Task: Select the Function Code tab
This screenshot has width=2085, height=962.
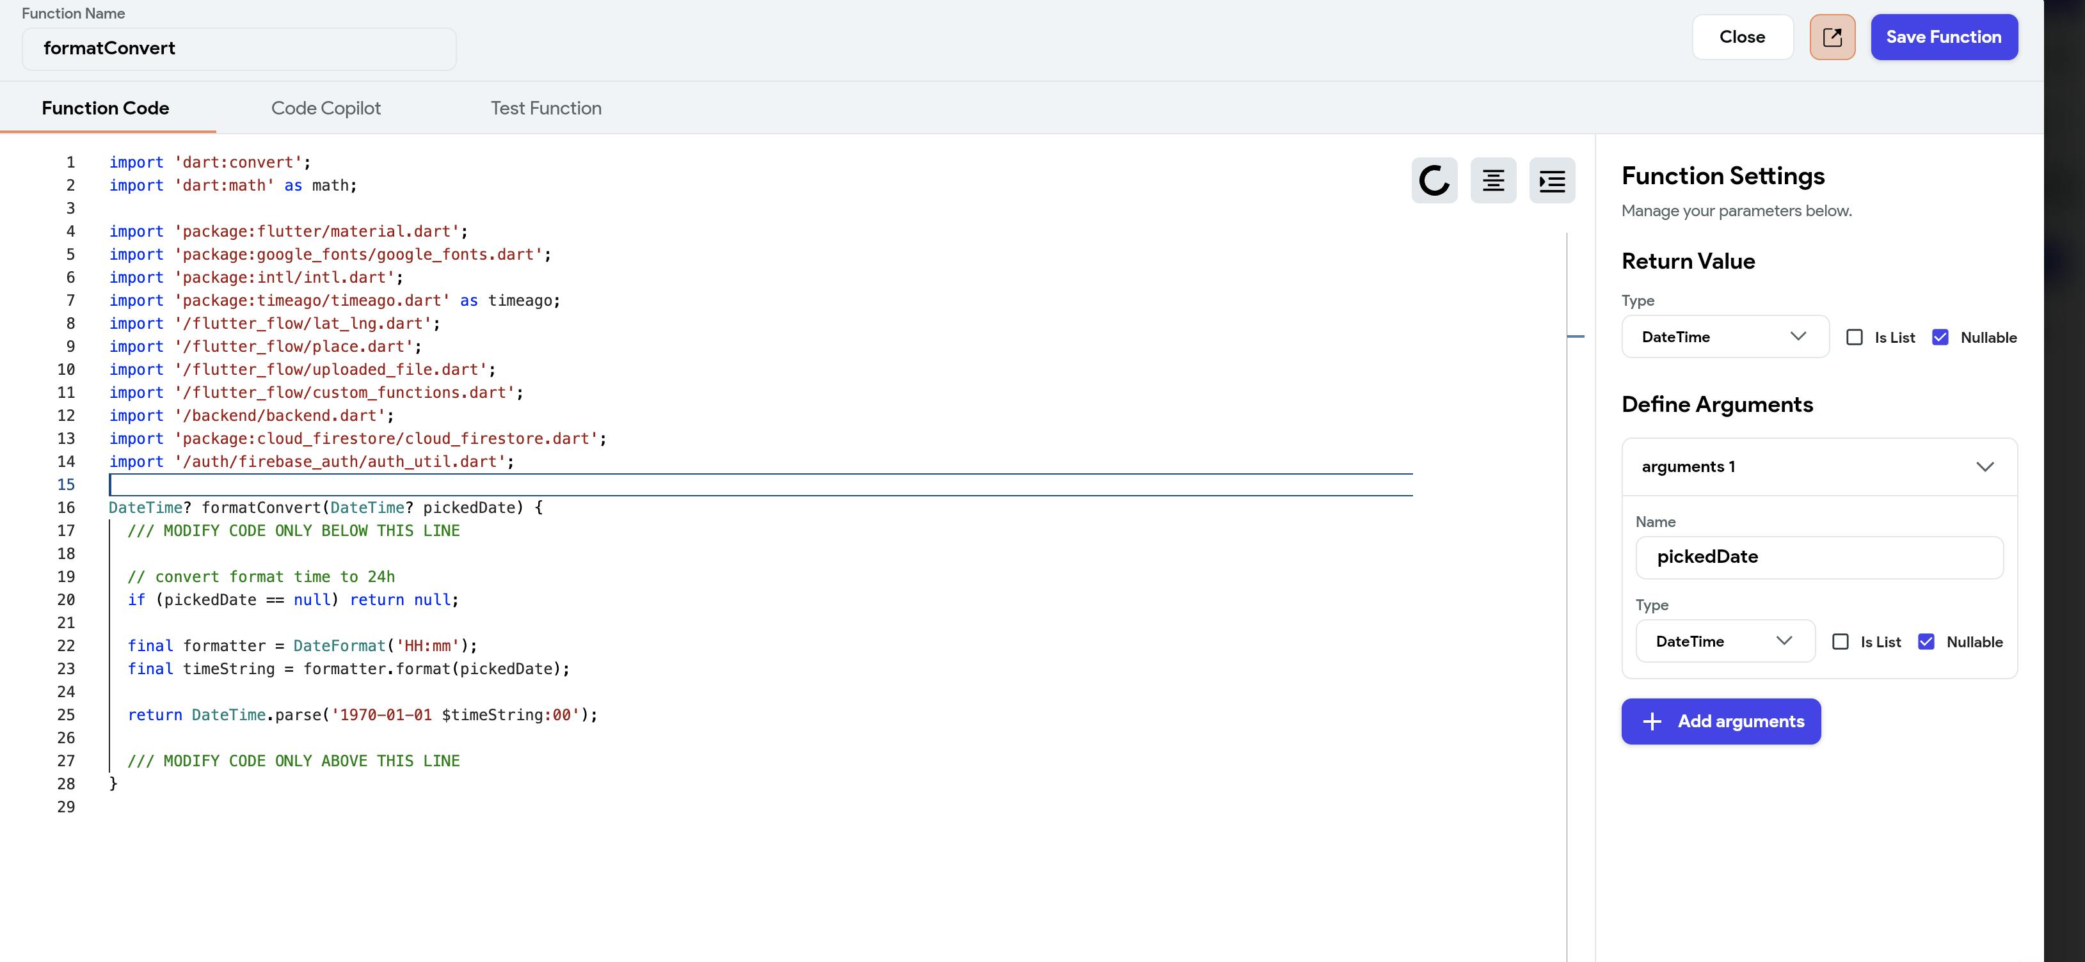Action: [x=105, y=109]
